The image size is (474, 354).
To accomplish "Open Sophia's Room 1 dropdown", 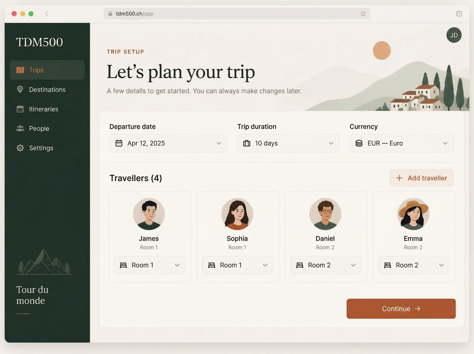I will [x=238, y=265].
